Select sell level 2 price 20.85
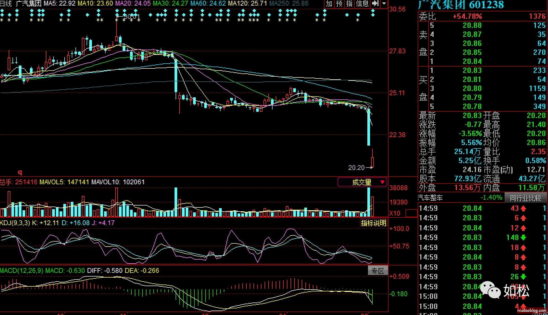This screenshot has height=315, width=548. point(472,52)
